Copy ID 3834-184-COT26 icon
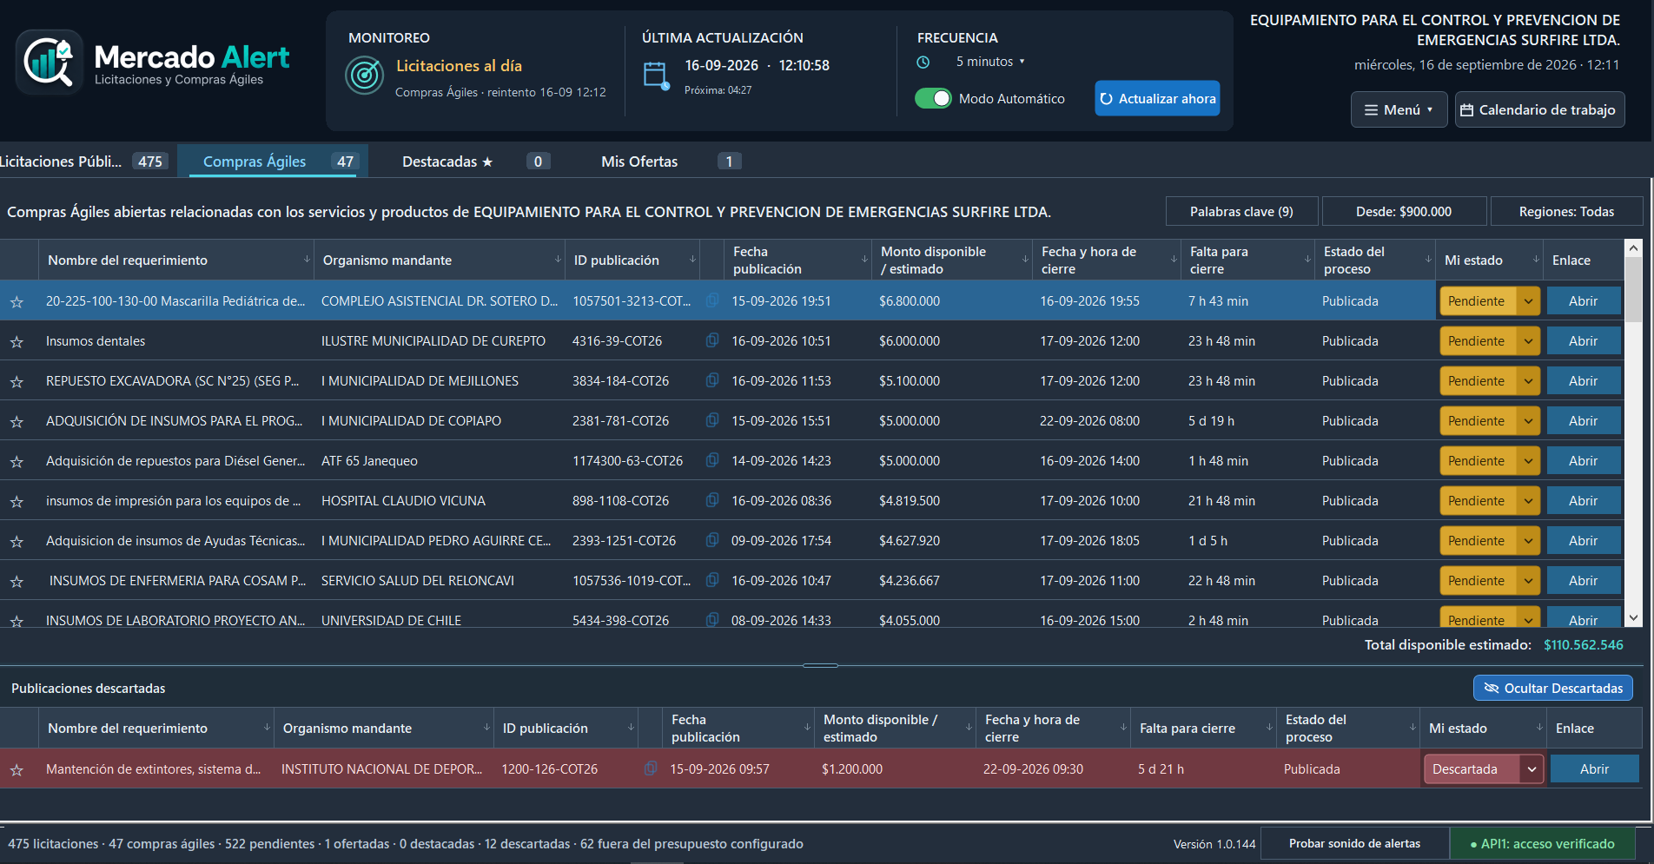The height and width of the screenshot is (864, 1654). point(712,380)
